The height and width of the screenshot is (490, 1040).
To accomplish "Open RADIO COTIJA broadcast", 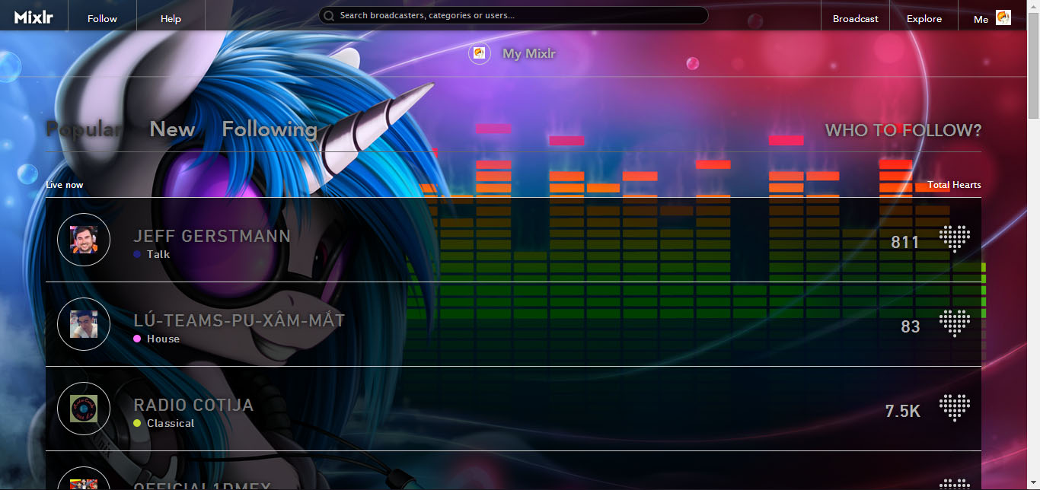I will [x=193, y=405].
